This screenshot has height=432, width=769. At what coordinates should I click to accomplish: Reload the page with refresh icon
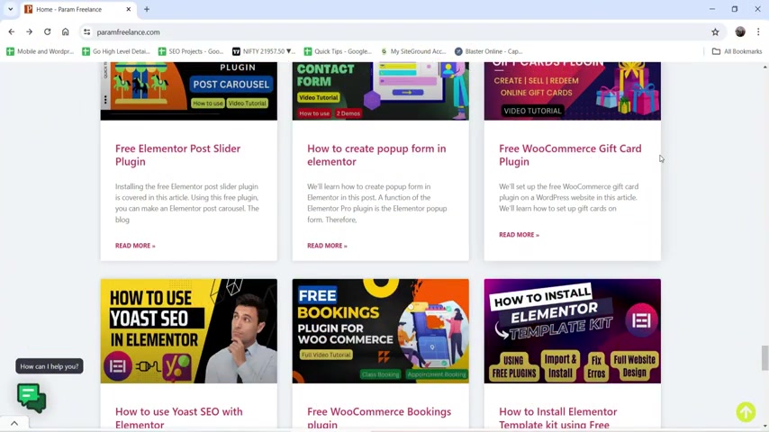coord(47,31)
